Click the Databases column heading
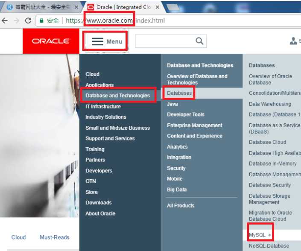This screenshot has width=301, height=251. point(262,65)
